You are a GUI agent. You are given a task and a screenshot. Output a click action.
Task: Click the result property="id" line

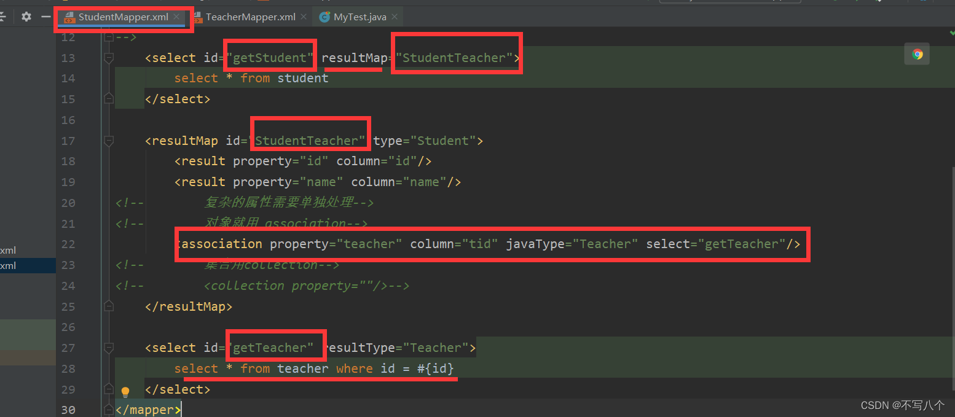(303, 161)
